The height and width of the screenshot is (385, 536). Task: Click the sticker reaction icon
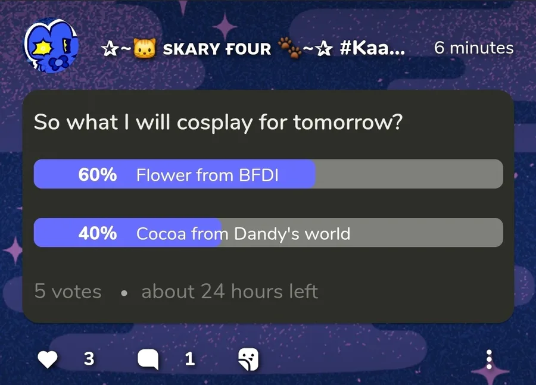coord(248,359)
